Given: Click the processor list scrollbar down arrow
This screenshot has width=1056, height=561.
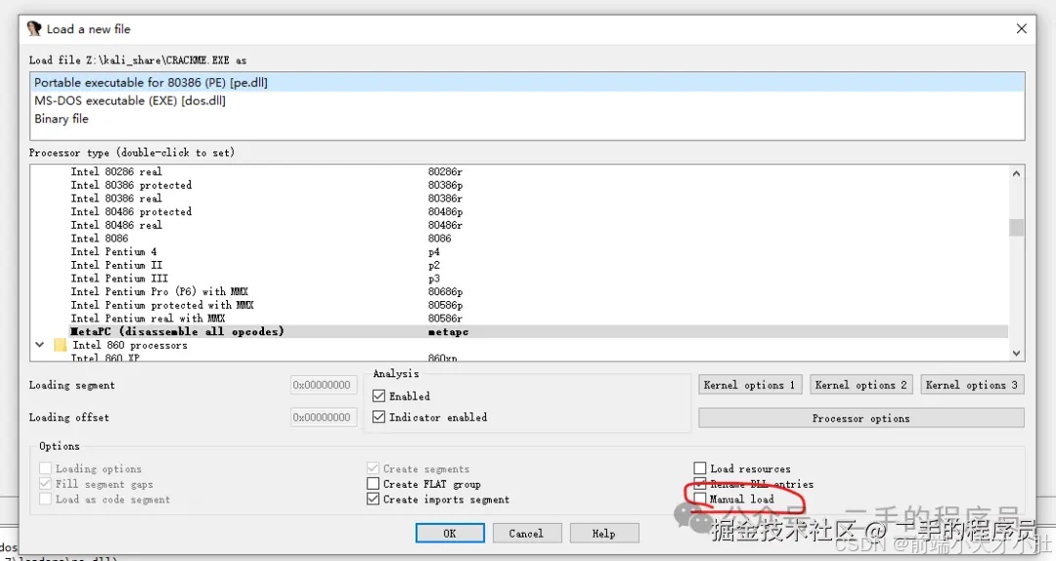Looking at the screenshot, I should click(1016, 353).
